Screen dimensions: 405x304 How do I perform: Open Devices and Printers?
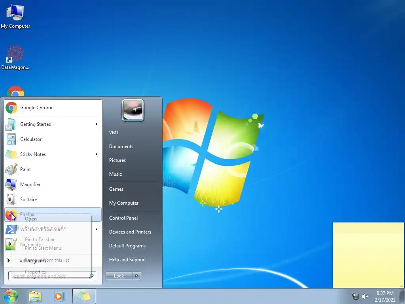(130, 232)
